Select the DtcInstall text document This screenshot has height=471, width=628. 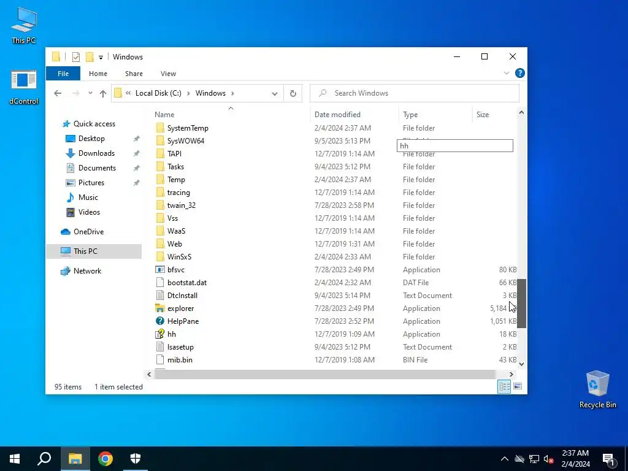click(182, 296)
